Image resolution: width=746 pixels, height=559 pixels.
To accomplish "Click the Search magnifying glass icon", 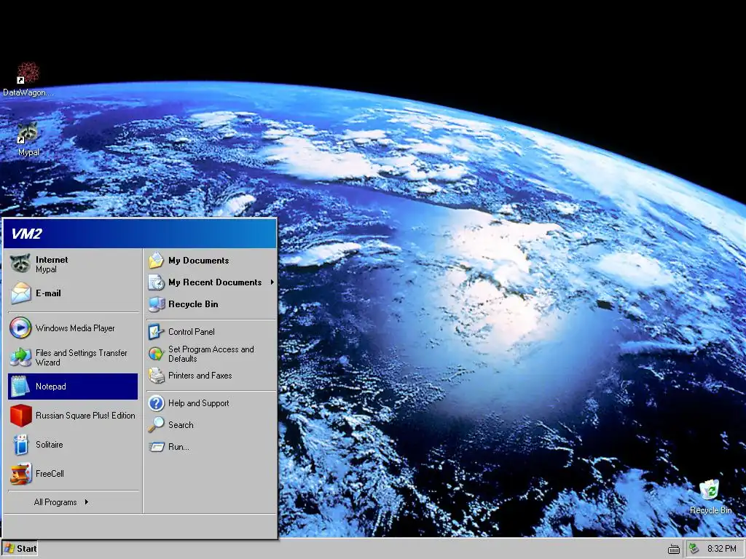I will point(156,425).
